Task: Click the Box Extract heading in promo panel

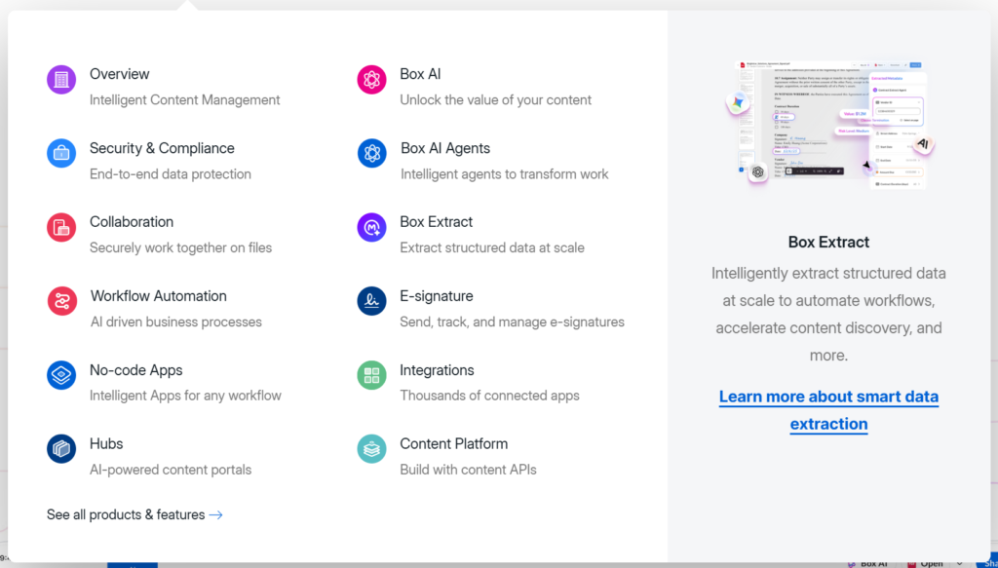Action: pos(828,242)
